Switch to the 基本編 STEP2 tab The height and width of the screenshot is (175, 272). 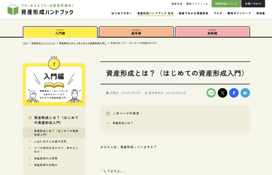[x=136, y=32]
